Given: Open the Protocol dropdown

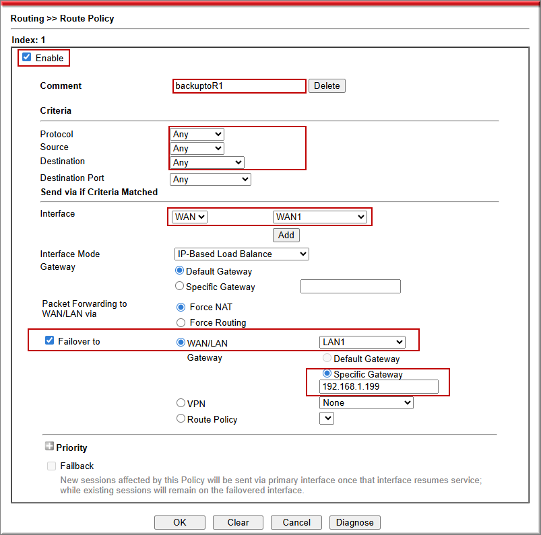Looking at the screenshot, I should pyautogui.click(x=197, y=135).
